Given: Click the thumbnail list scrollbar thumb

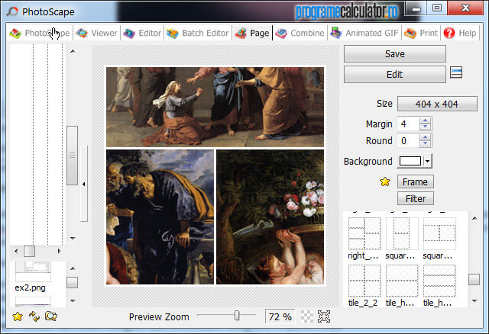Looking at the screenshot, I should tap(73, 283).
